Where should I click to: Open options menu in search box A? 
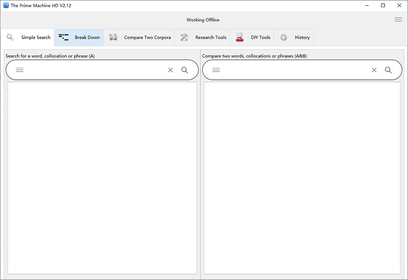tap(20, 70)
